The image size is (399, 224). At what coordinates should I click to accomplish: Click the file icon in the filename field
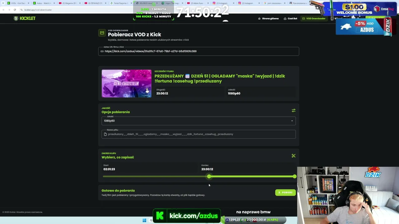(x=105, y=134)
